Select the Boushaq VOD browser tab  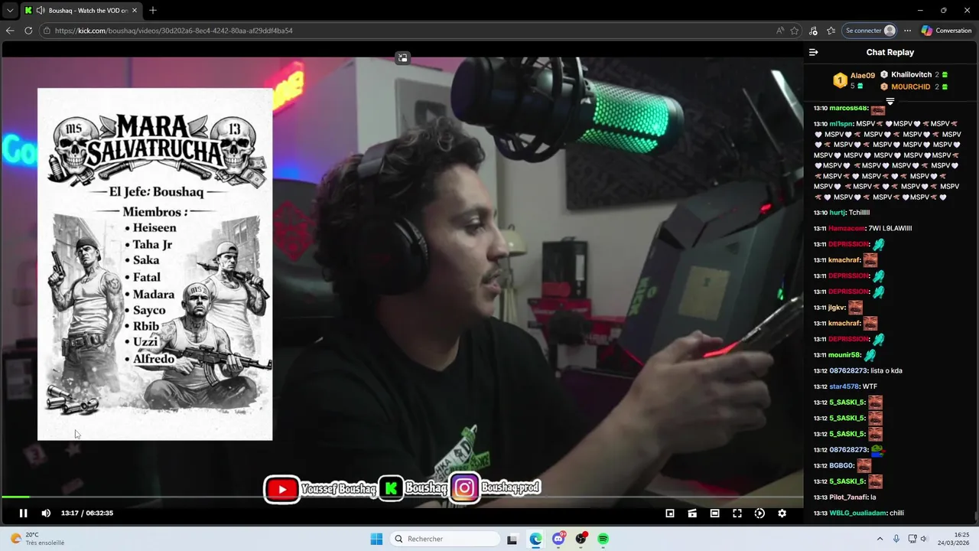pos(80,10)
